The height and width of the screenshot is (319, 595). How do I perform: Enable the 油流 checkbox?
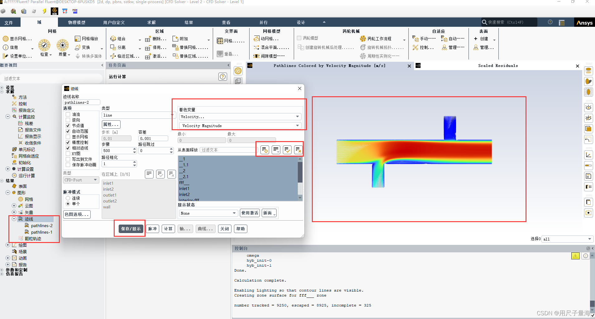pyautogui.click(x=68, y=114)
